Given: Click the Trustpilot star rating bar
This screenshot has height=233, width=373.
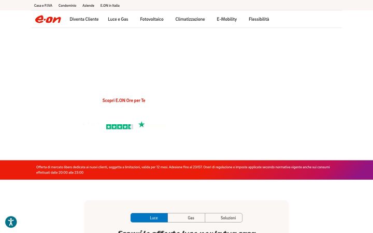Looking at the screenshot, I should [x=120, y=127].
